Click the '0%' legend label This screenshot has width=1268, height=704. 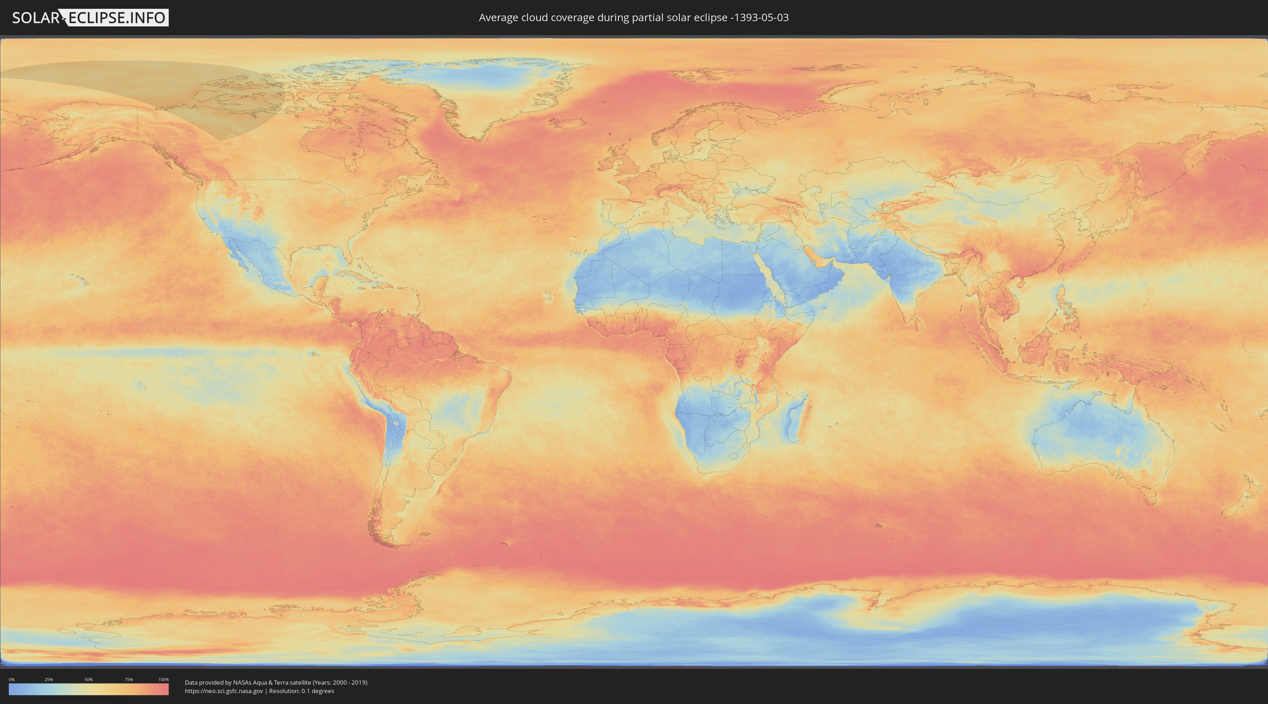pyautogui.click(x=12, y=679)
